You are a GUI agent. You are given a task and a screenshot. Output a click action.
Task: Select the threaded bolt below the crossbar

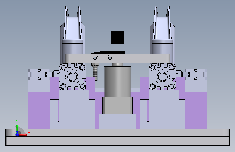(x=95, y=72)
